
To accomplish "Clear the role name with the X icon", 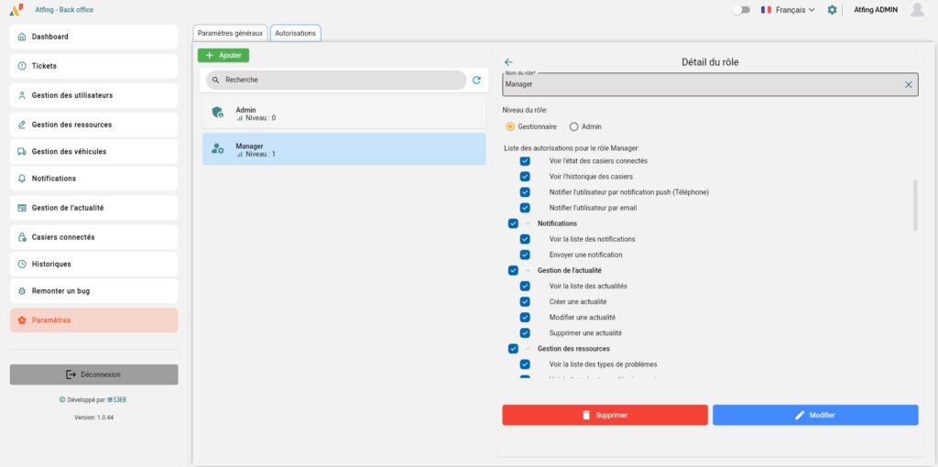I will (x=909, y=84).
